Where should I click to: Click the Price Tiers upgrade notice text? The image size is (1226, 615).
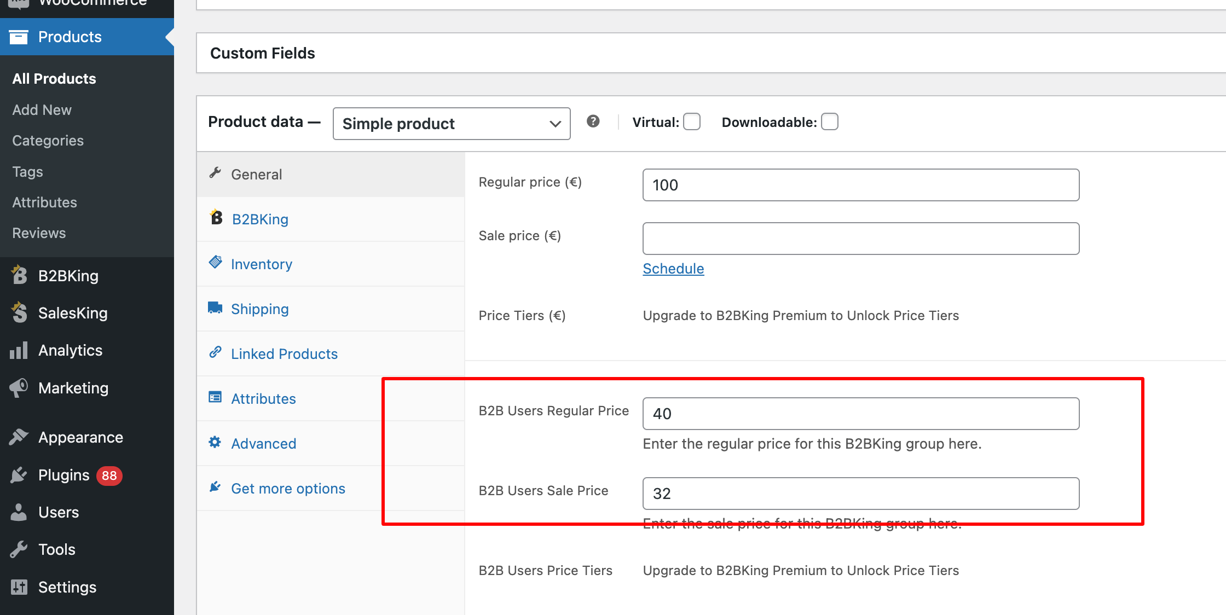pos(801,316)
